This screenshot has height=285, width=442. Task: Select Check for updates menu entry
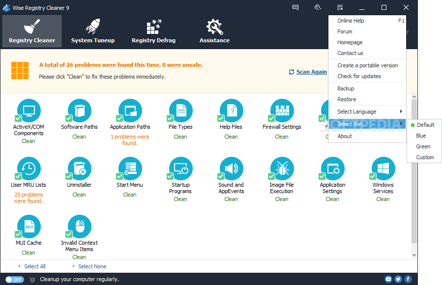coord(367,76)
